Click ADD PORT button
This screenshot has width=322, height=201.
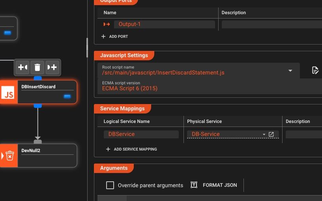coord(114,37)
